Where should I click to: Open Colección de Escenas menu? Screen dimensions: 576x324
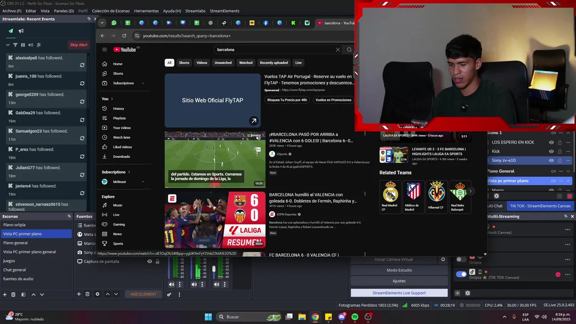coord(111,11)
